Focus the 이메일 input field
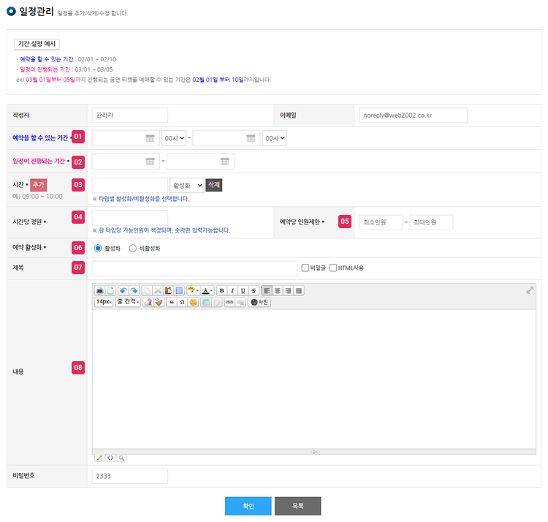Viewport: 548px width, 522px height. [413, 115]
